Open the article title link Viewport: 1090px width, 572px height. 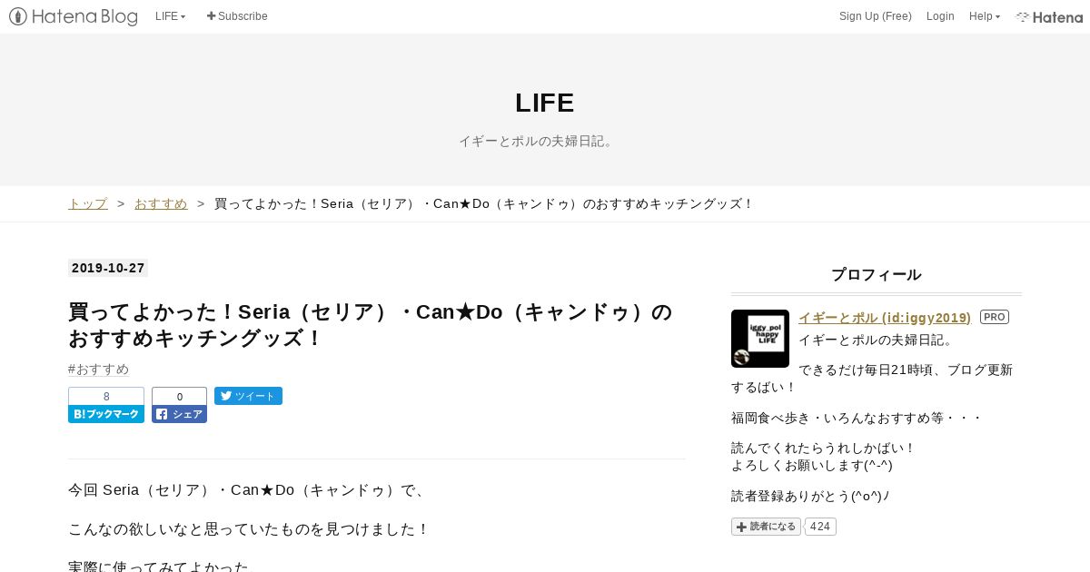[x=371, y=325]
